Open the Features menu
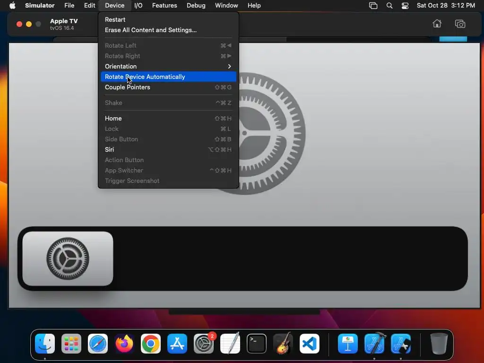 click(x=164, y=5)
